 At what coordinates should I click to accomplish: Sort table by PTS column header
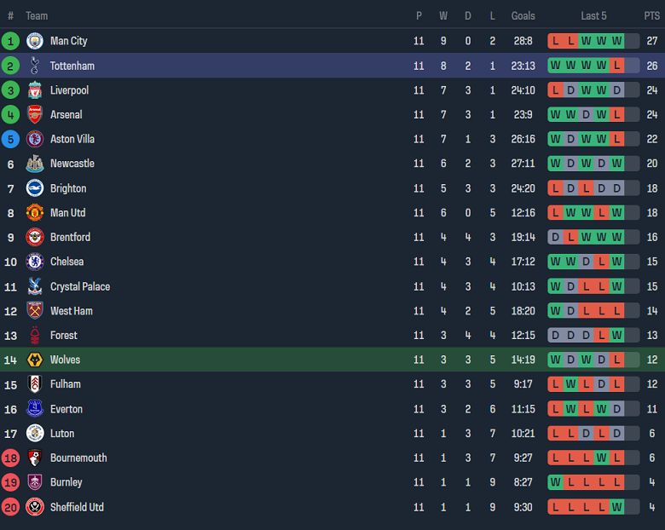(651, 16)
